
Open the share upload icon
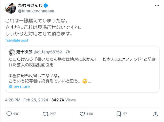click(x=155, y=114)
